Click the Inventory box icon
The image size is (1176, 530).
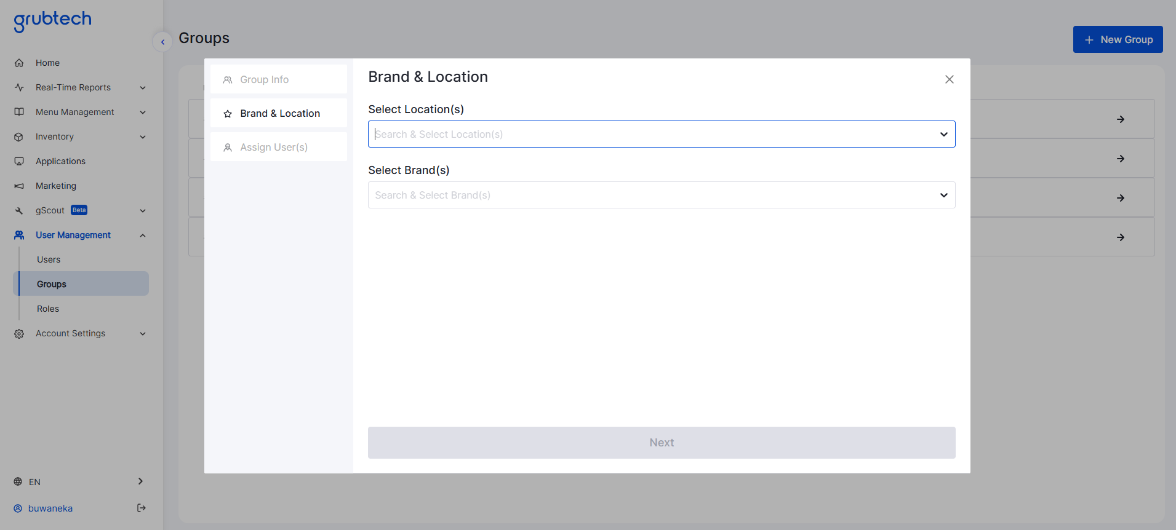[x=19, y=136]
